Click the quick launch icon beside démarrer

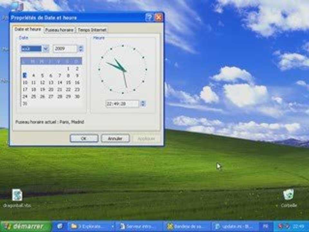[x=60, y=226]
